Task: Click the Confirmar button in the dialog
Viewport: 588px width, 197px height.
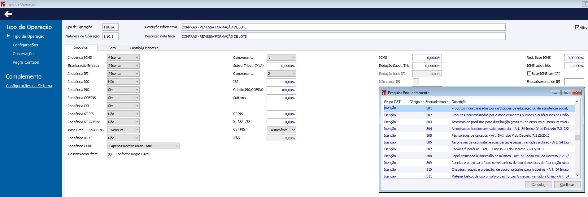Action: [x=567, y=185]
